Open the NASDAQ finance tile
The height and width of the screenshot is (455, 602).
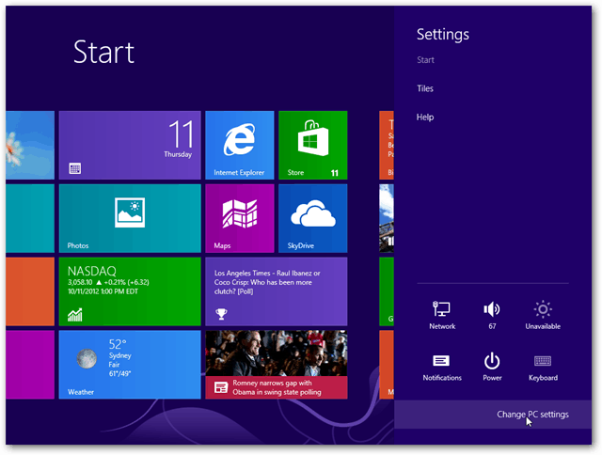click(130, 291)
